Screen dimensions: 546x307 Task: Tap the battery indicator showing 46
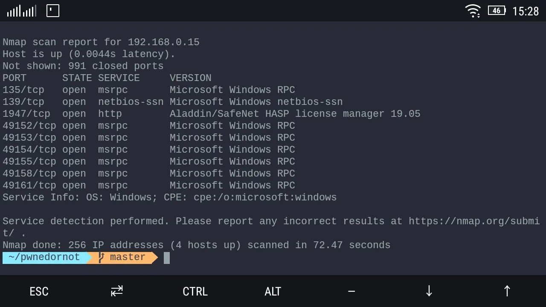497,11
